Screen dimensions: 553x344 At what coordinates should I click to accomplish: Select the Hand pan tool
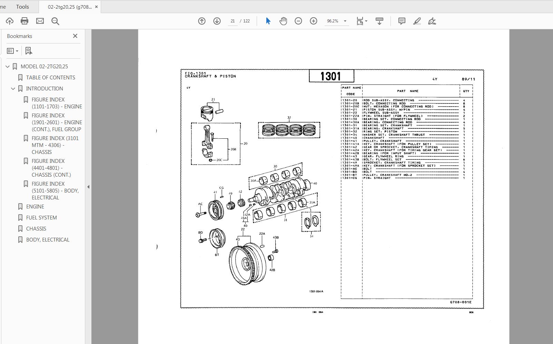283,21
